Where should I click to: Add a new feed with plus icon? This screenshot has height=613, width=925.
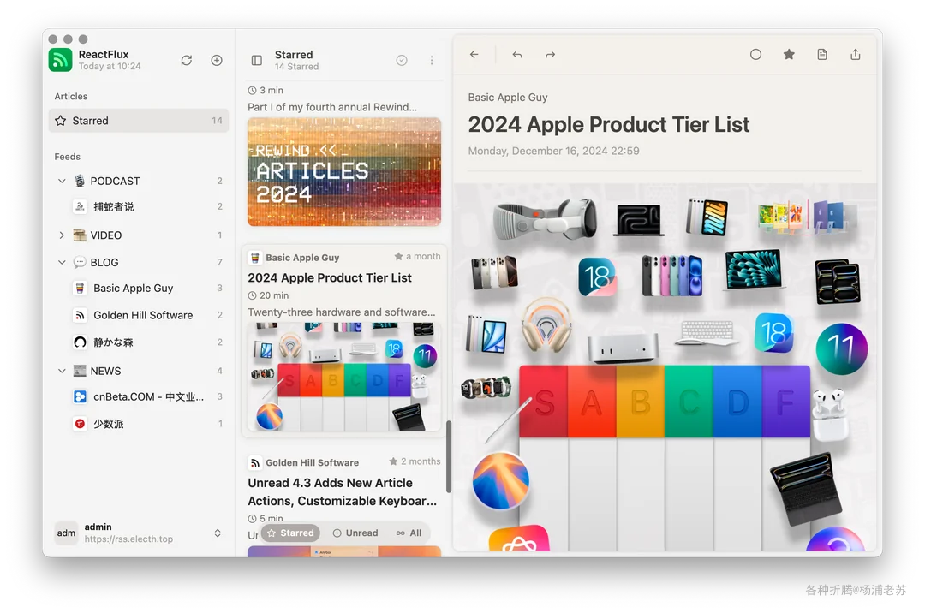click(x=217, y=60)
